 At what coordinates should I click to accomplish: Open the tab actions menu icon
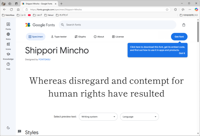coord(16,4)
